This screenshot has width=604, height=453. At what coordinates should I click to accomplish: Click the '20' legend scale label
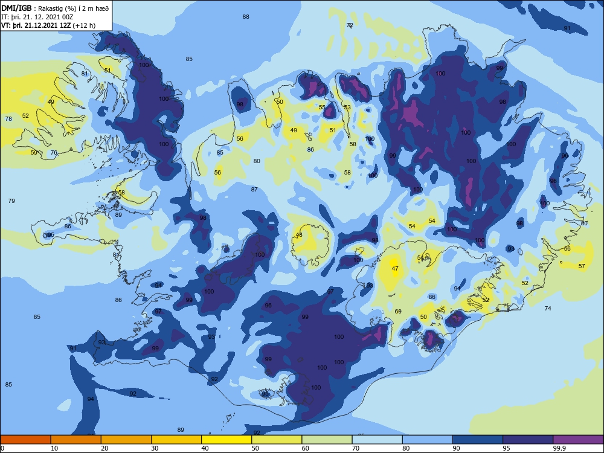[x=104, y=448]
